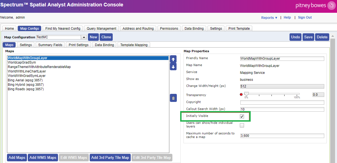Click the Friendly Name input field
Viewport: 337px width, 163px height.
(x=282, y=59)
